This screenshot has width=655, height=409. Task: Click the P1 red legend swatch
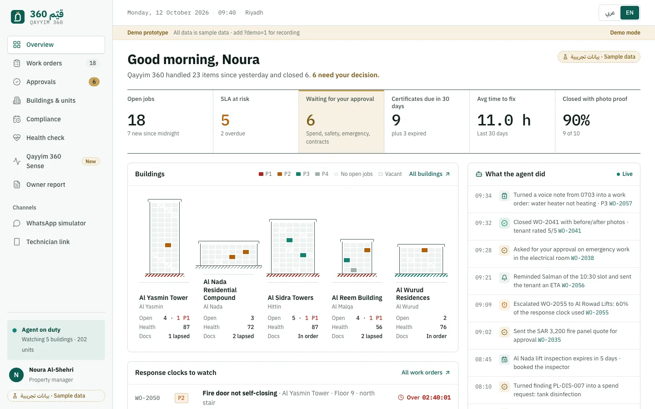coord(261,174)
